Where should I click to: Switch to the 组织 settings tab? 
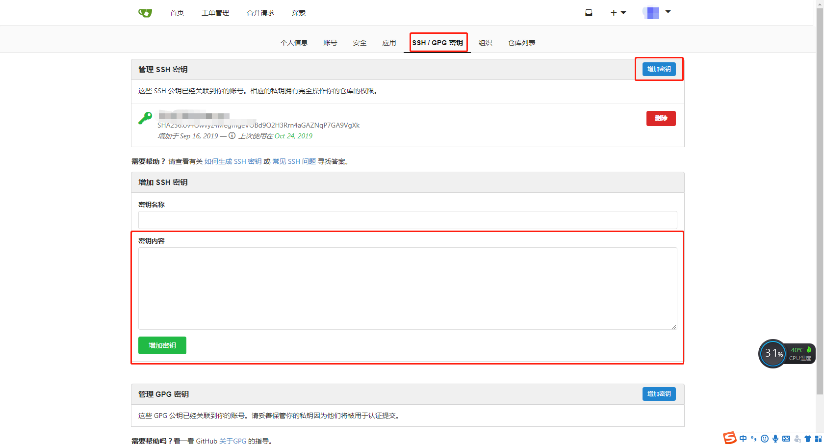(485, 43)
